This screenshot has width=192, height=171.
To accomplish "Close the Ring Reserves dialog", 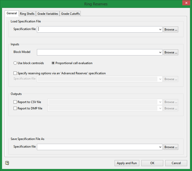I will pos(186,4).
